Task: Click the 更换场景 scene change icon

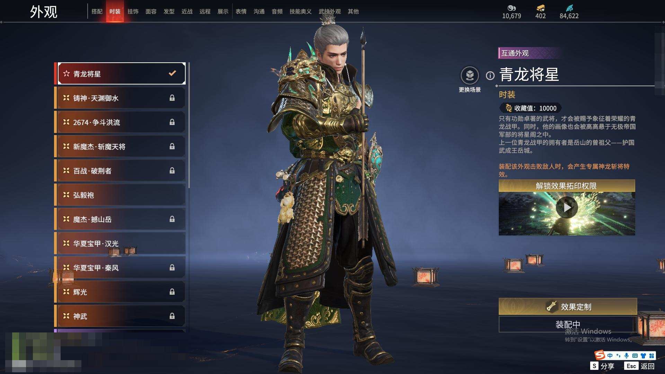Action: click(x=470, y=75)
